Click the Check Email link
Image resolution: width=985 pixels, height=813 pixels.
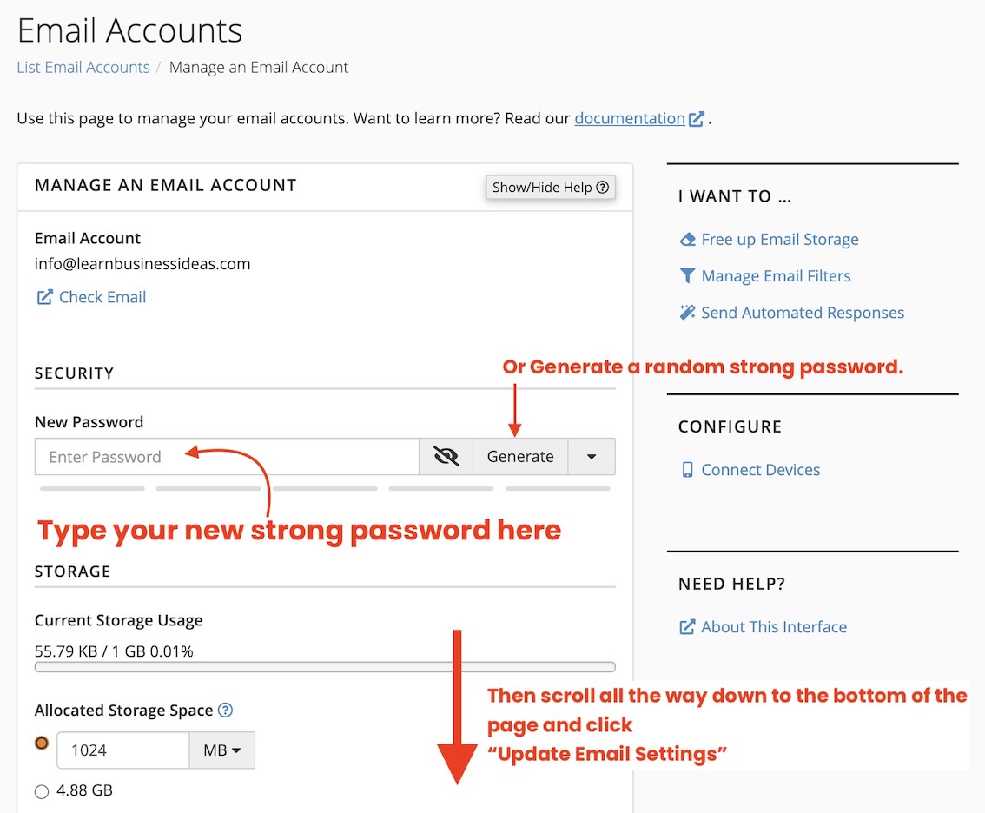(x=102, y=296)
